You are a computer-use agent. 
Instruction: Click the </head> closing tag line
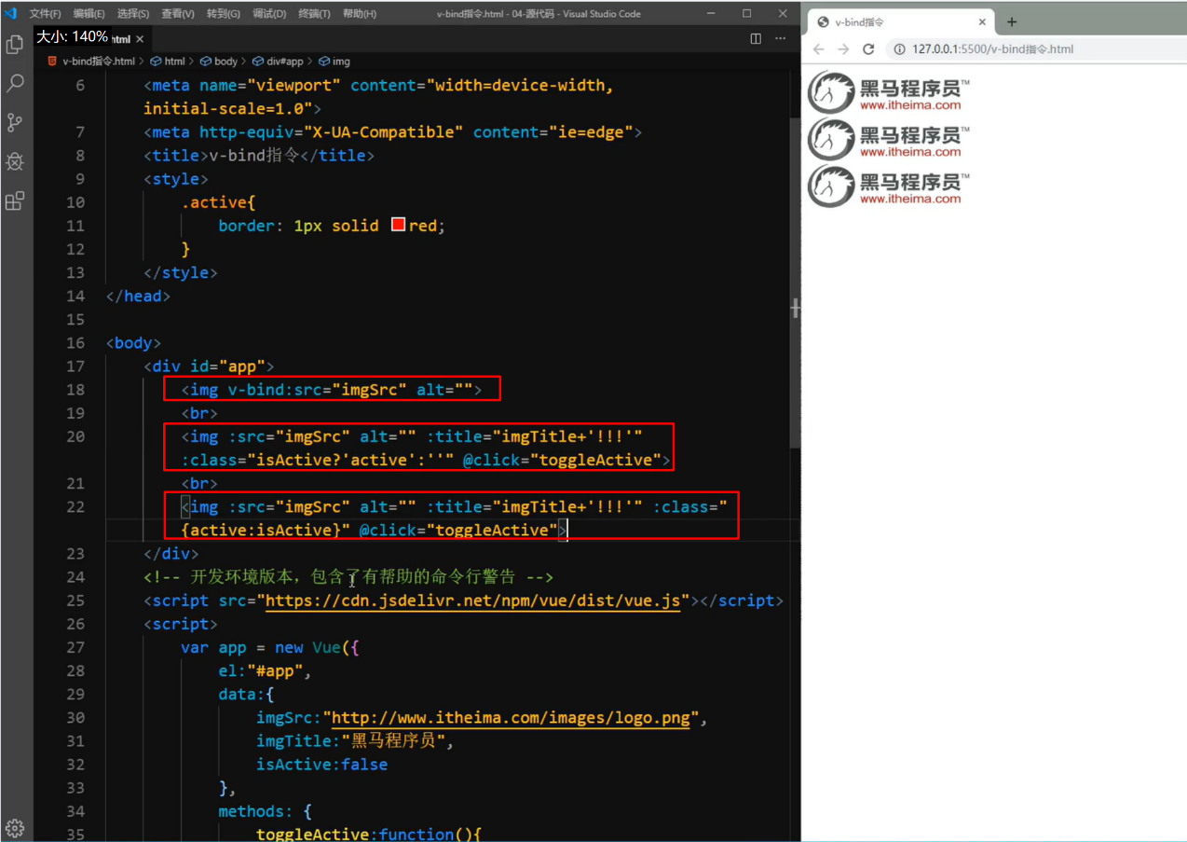[138, 296]
